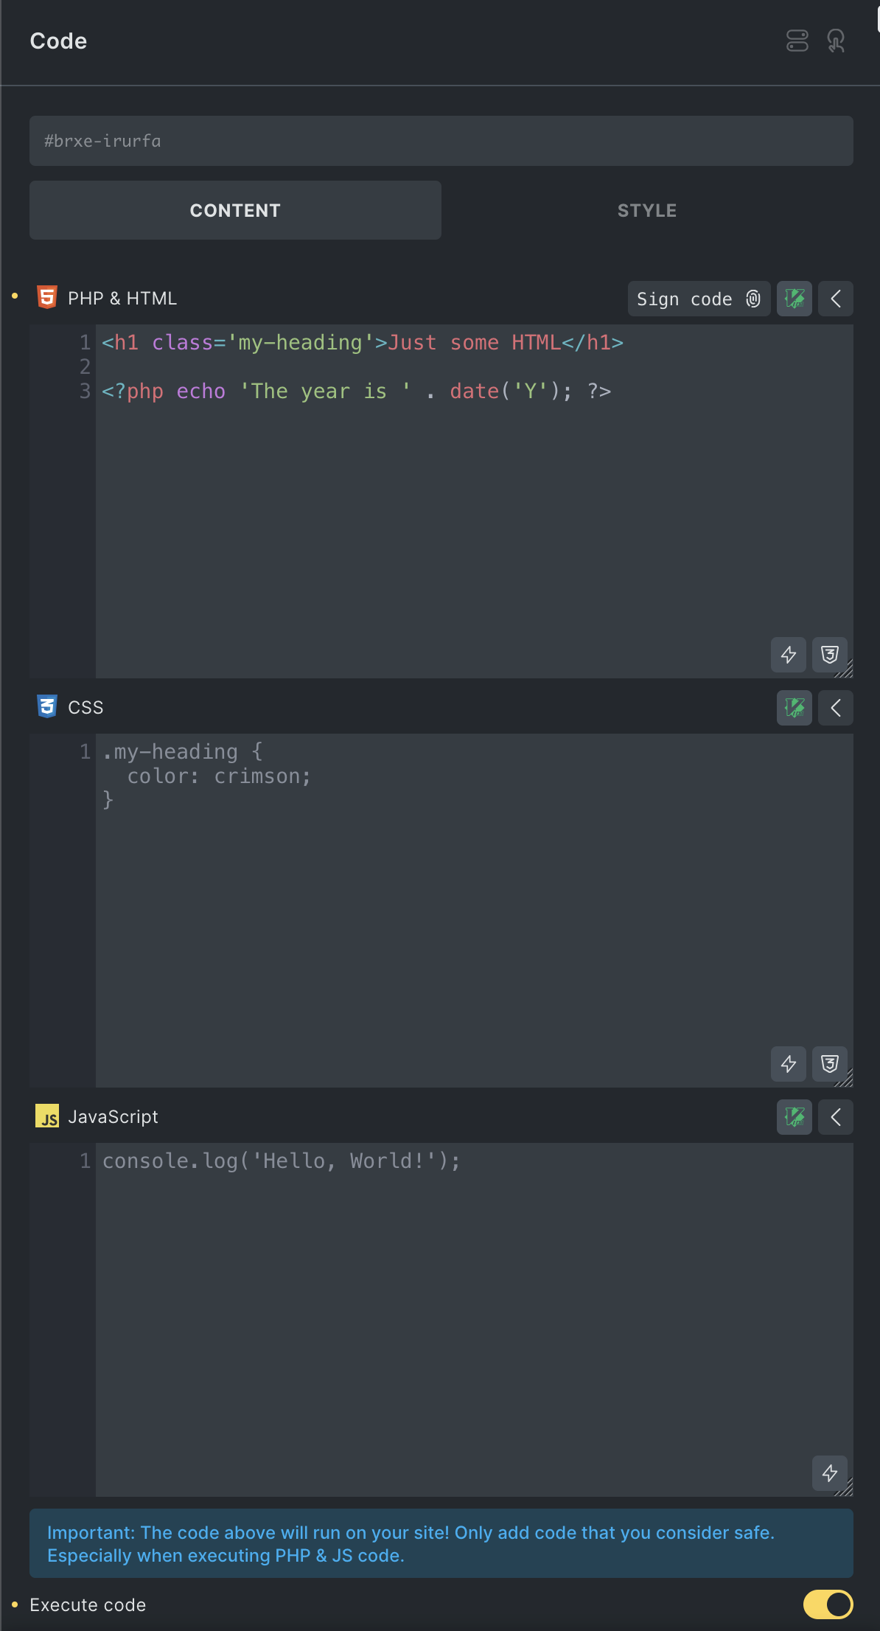880x1631 pixels.
Task: Click inside the console.log JavaScript code line
Action: pyautogui.click(x=281, y=1161)
